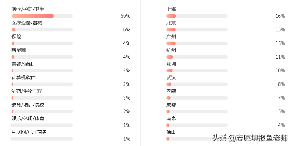Select the 计算机软件 industry bar
This screenshot has height=146, width=292.
pos(42,84)
